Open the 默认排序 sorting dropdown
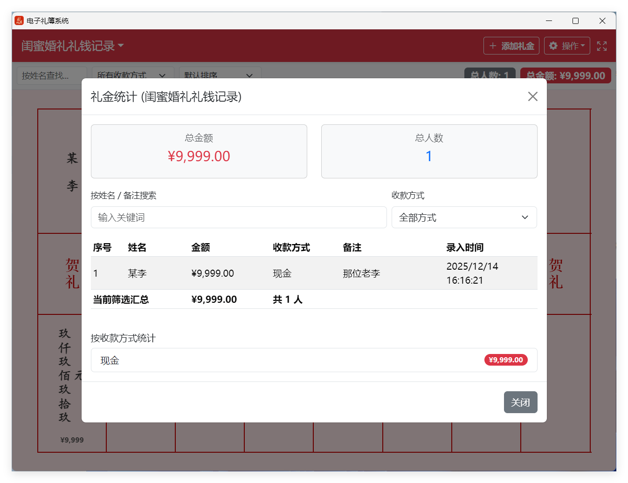The height and width of the screenshot is (483, 628). (x=219, y=75)
